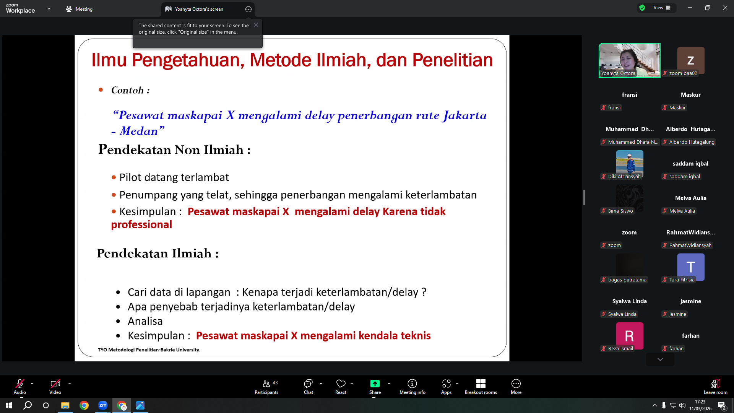
Task: Open the More options menu
Action: [516, 386]
